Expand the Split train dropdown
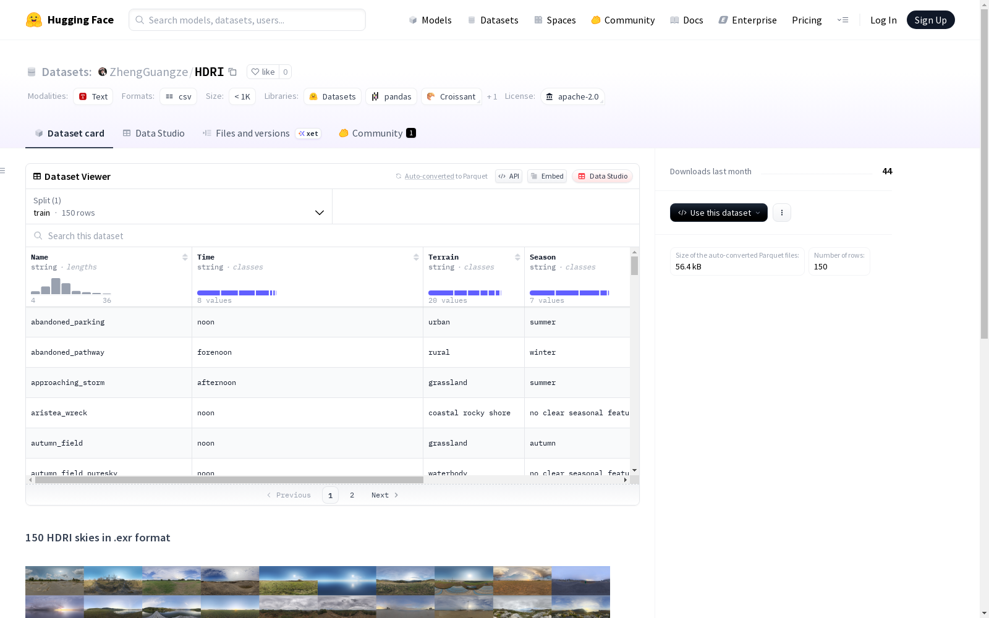This screenshot has height=618, width=989. (179, 206)
